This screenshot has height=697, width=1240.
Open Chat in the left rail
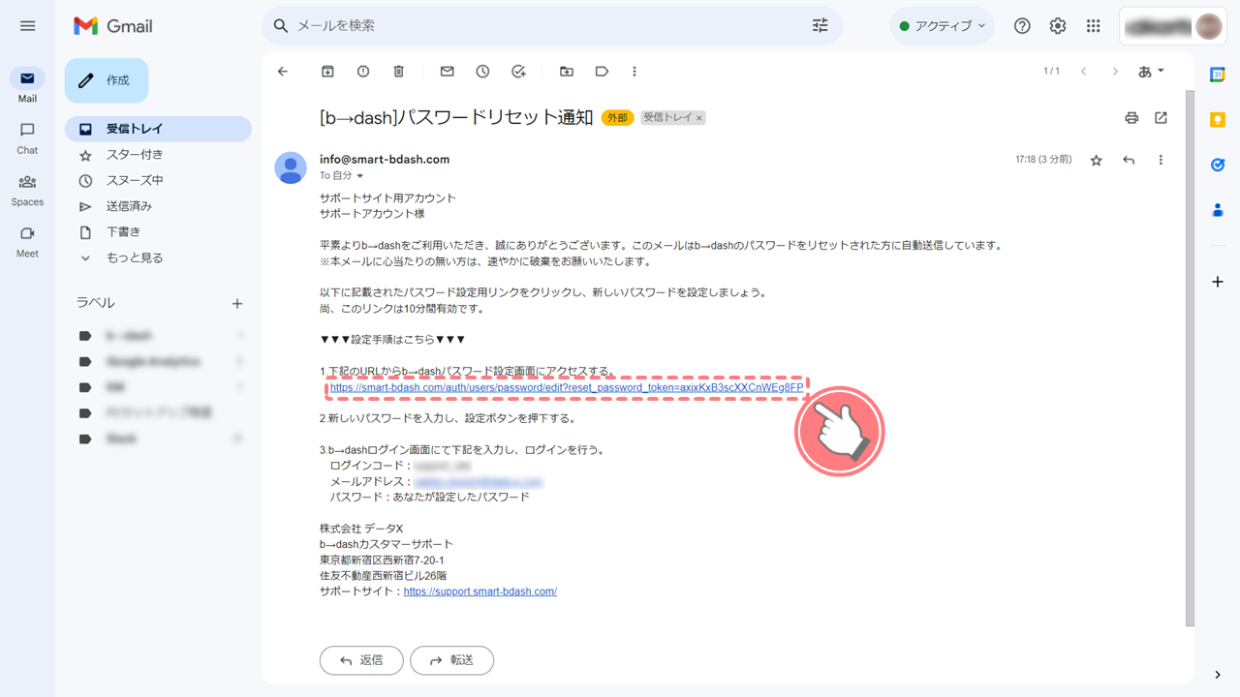[27, 137]
